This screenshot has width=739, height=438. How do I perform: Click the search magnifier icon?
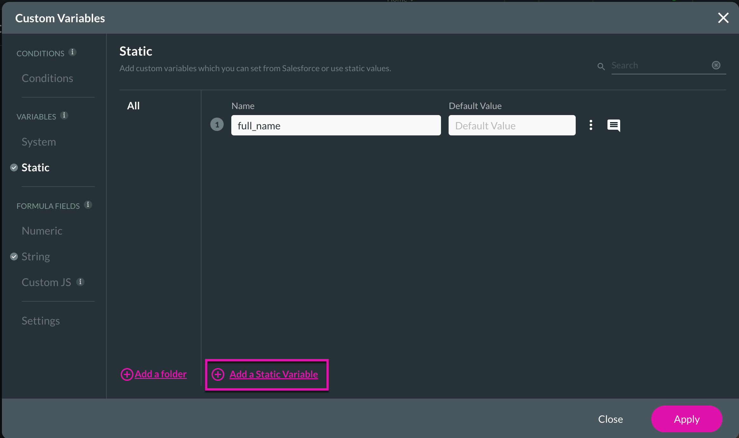coord(602,66)
